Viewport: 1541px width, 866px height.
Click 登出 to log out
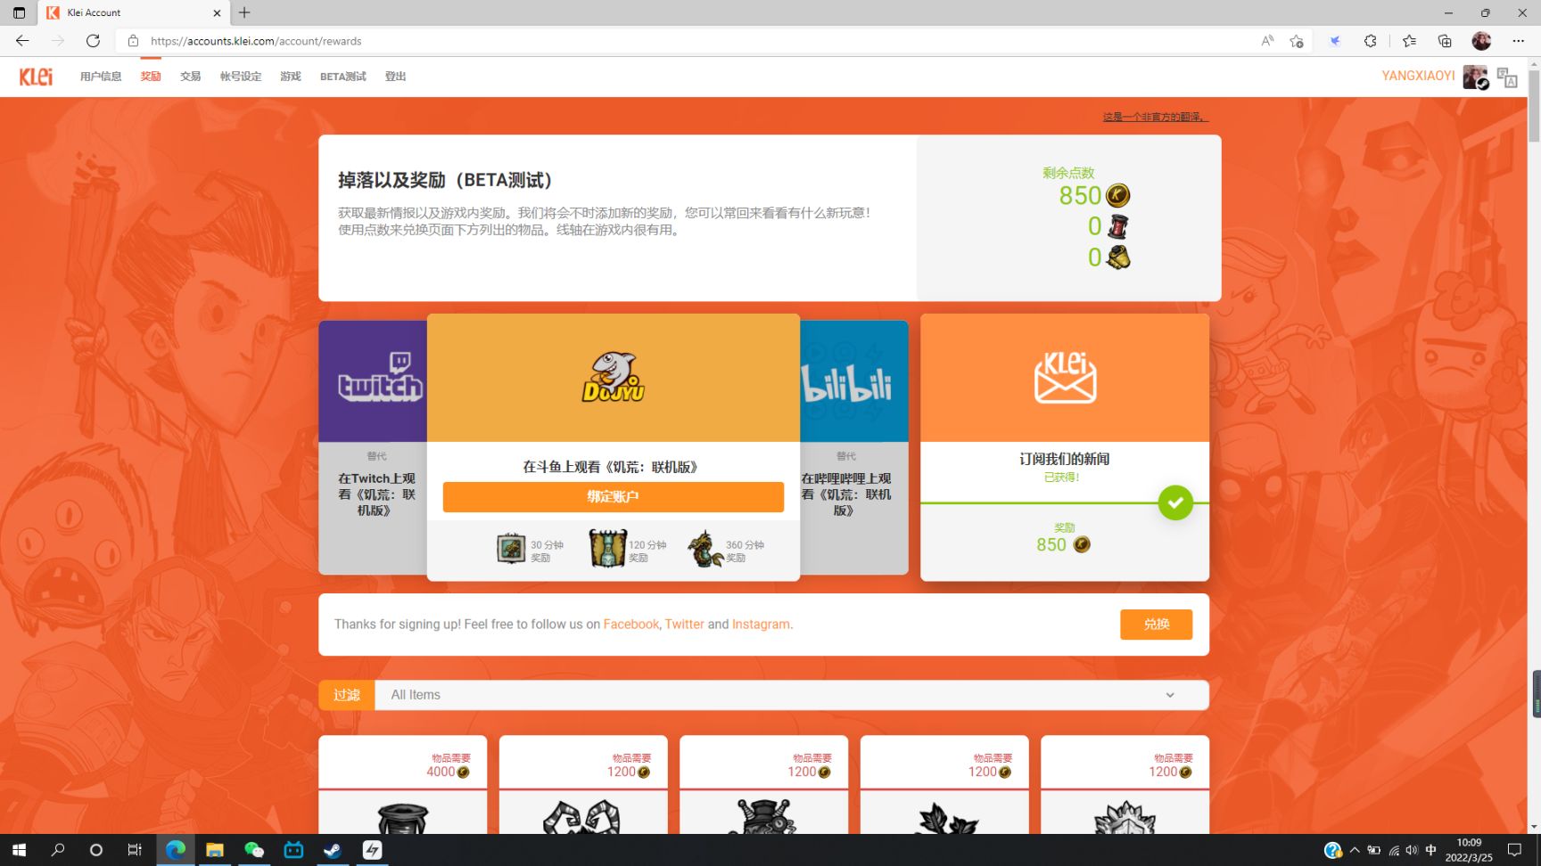tap(395, 77)
